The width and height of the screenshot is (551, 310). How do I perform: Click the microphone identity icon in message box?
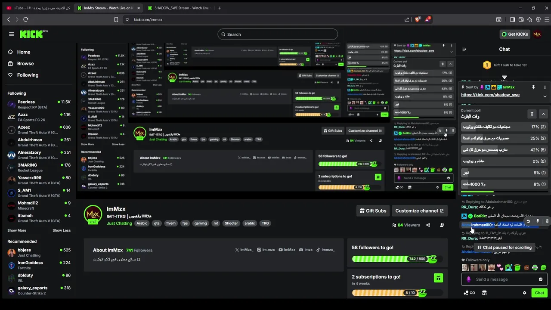point(469,279)
